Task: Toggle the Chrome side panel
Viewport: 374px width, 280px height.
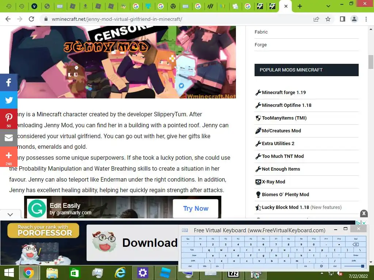Action: [343, 19]
